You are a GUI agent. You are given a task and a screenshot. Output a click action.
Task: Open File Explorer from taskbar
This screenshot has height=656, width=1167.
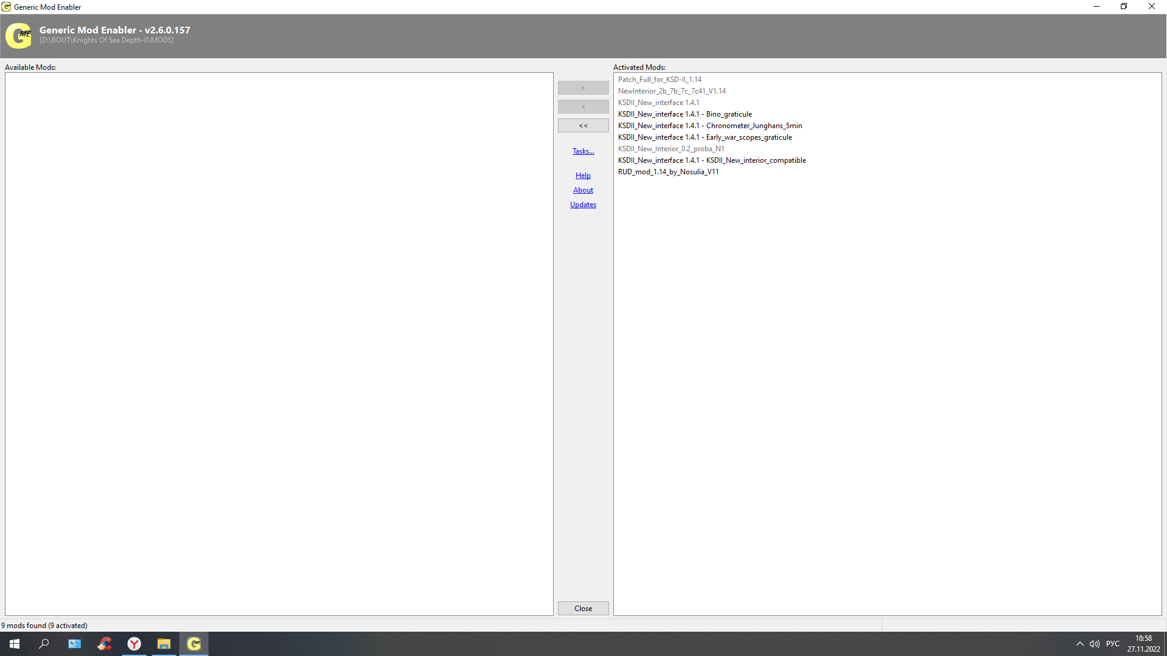(164, 644)
